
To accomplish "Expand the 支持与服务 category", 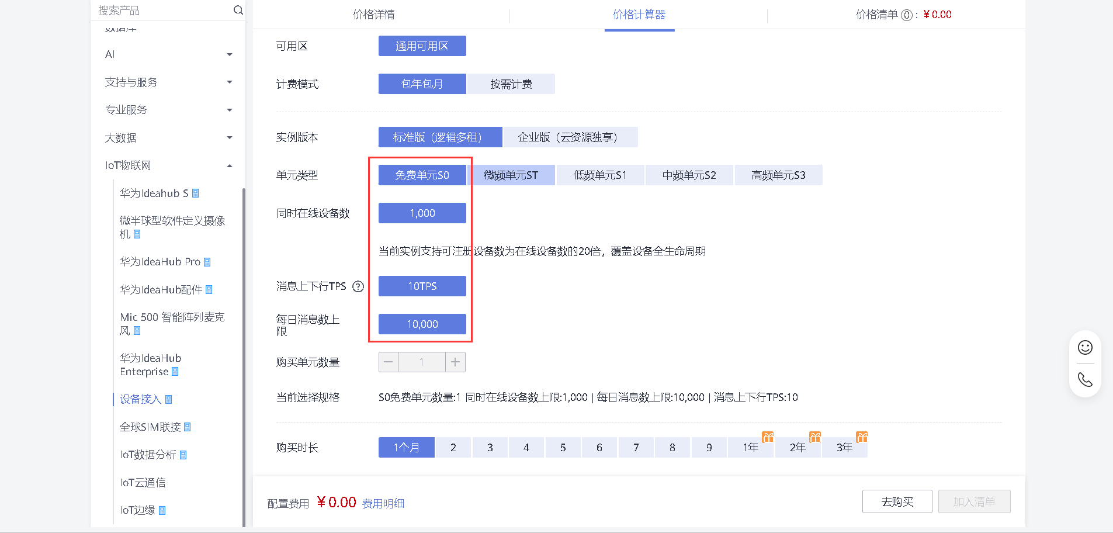I will point(230,82).
